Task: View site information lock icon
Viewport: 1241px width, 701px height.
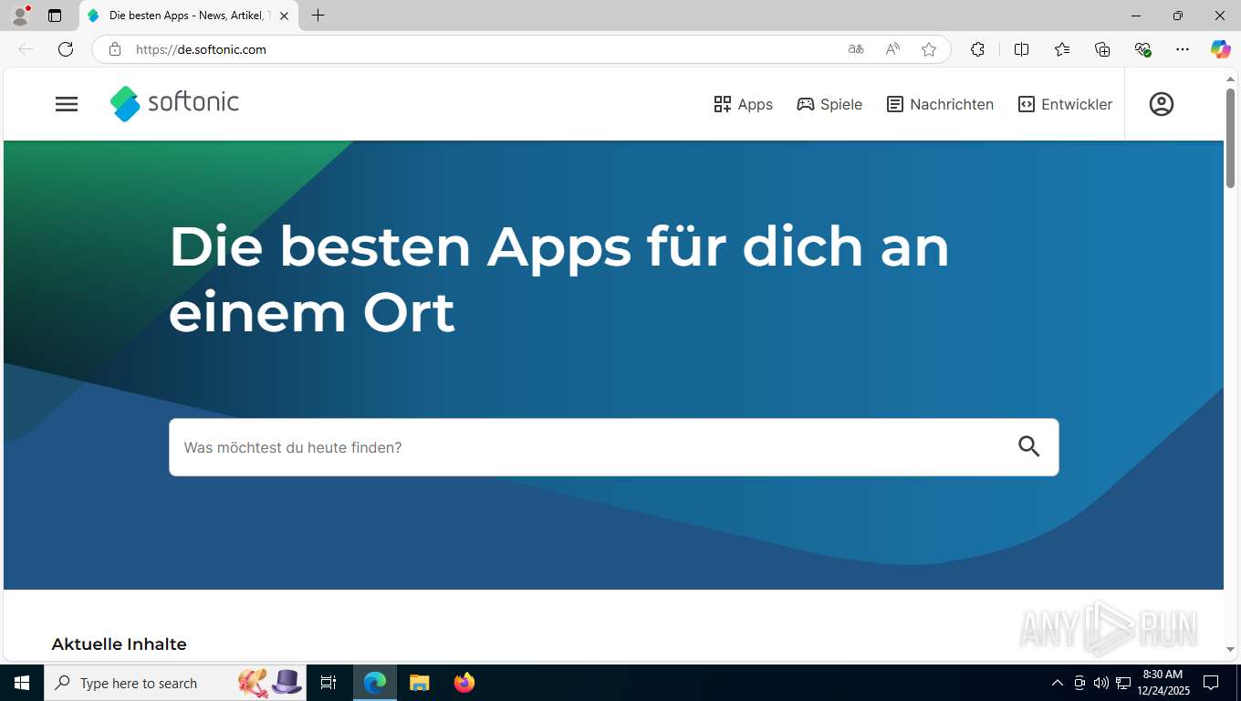Action: (115, 49)
